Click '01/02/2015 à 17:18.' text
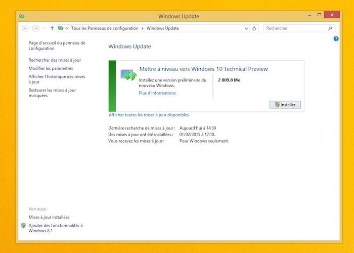 (197, 135)
